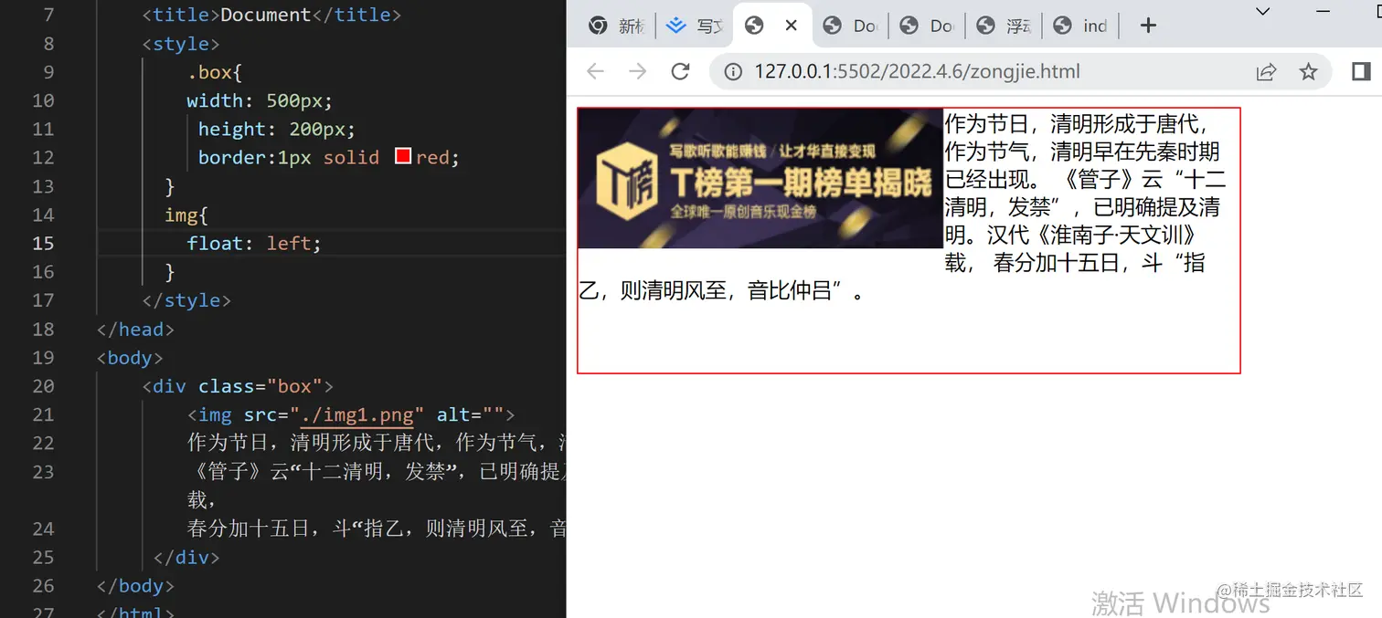Bookmark this page with the star icon
This screenshot has height=618, width=1382.
click(1309, 71)
